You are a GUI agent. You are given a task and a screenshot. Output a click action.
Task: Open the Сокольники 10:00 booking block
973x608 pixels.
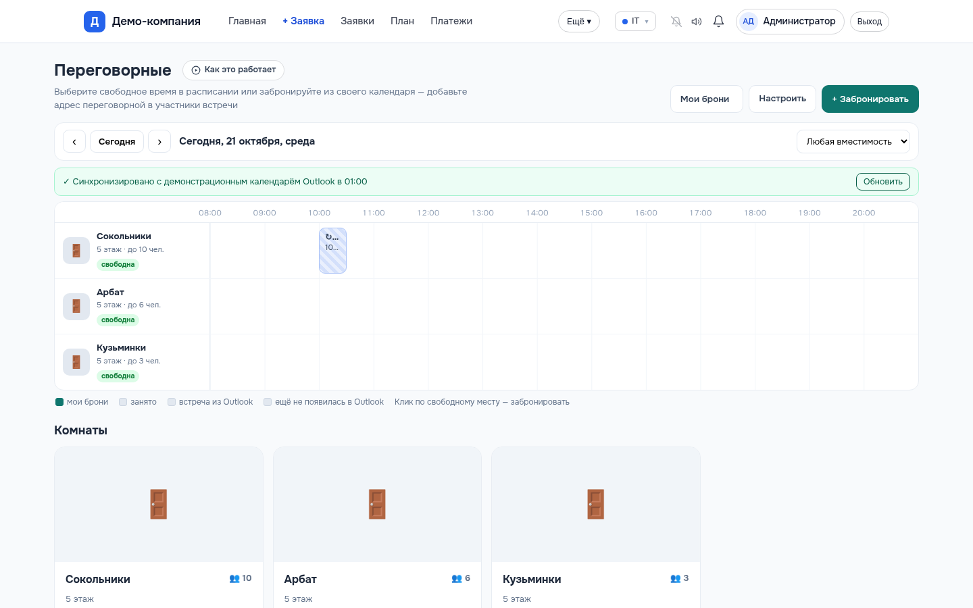[332, 251]
